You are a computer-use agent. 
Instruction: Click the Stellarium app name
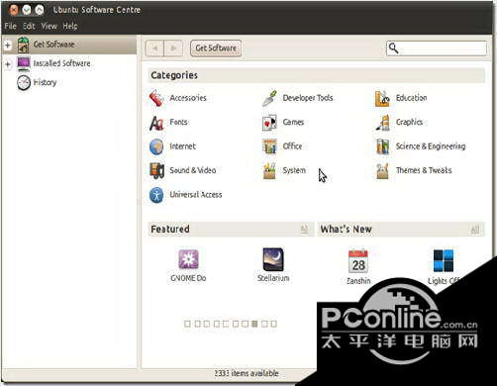273,278
